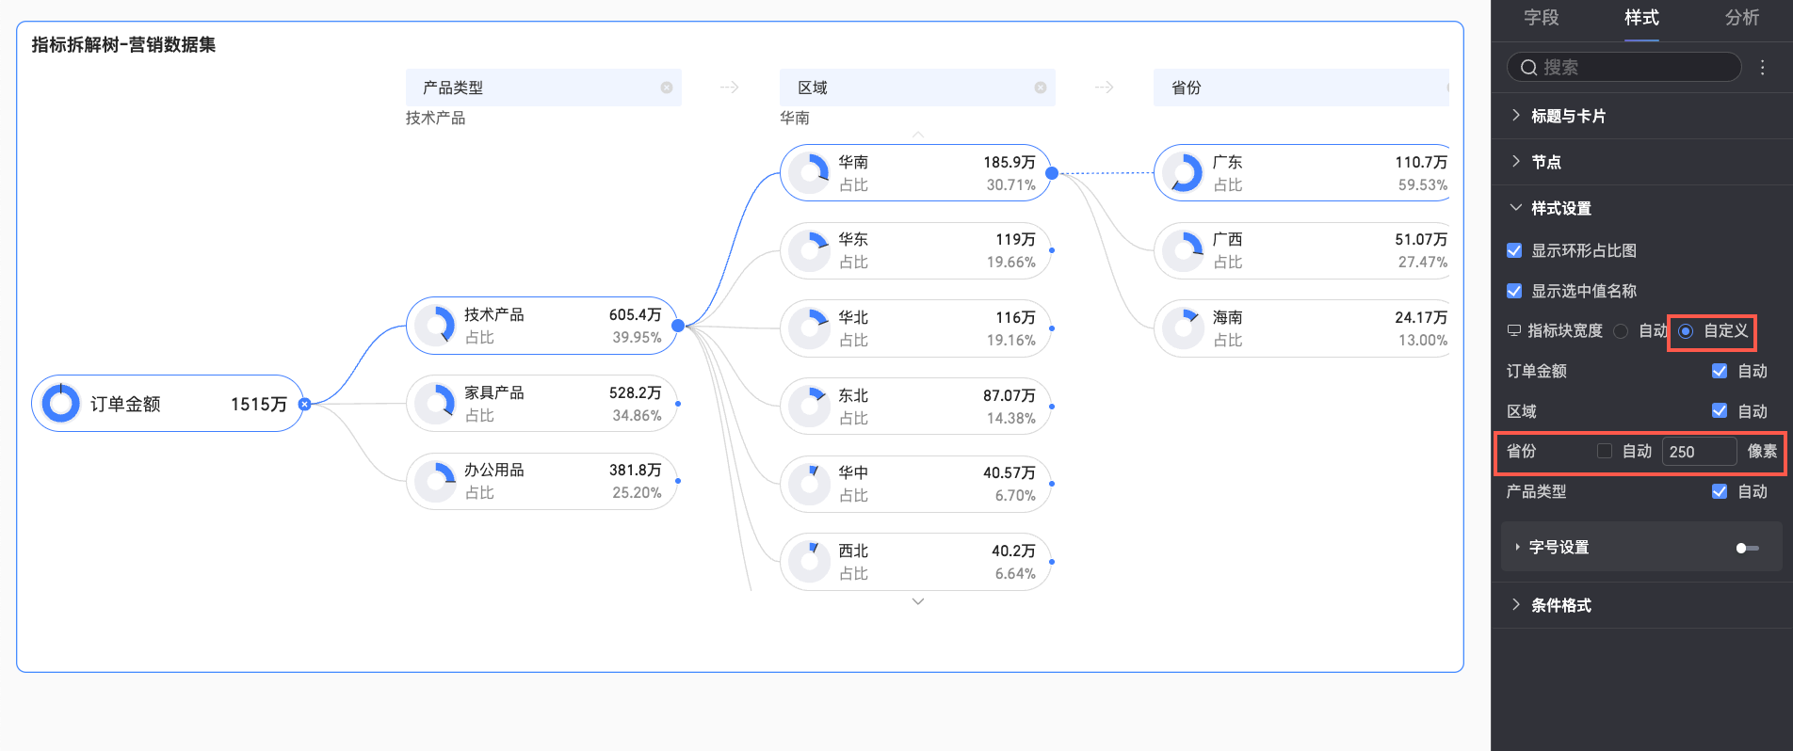The height and width of the screenshot is (751, 1793).
Task: Expand the 条件格式 section
Action: tap(1560, 605)
